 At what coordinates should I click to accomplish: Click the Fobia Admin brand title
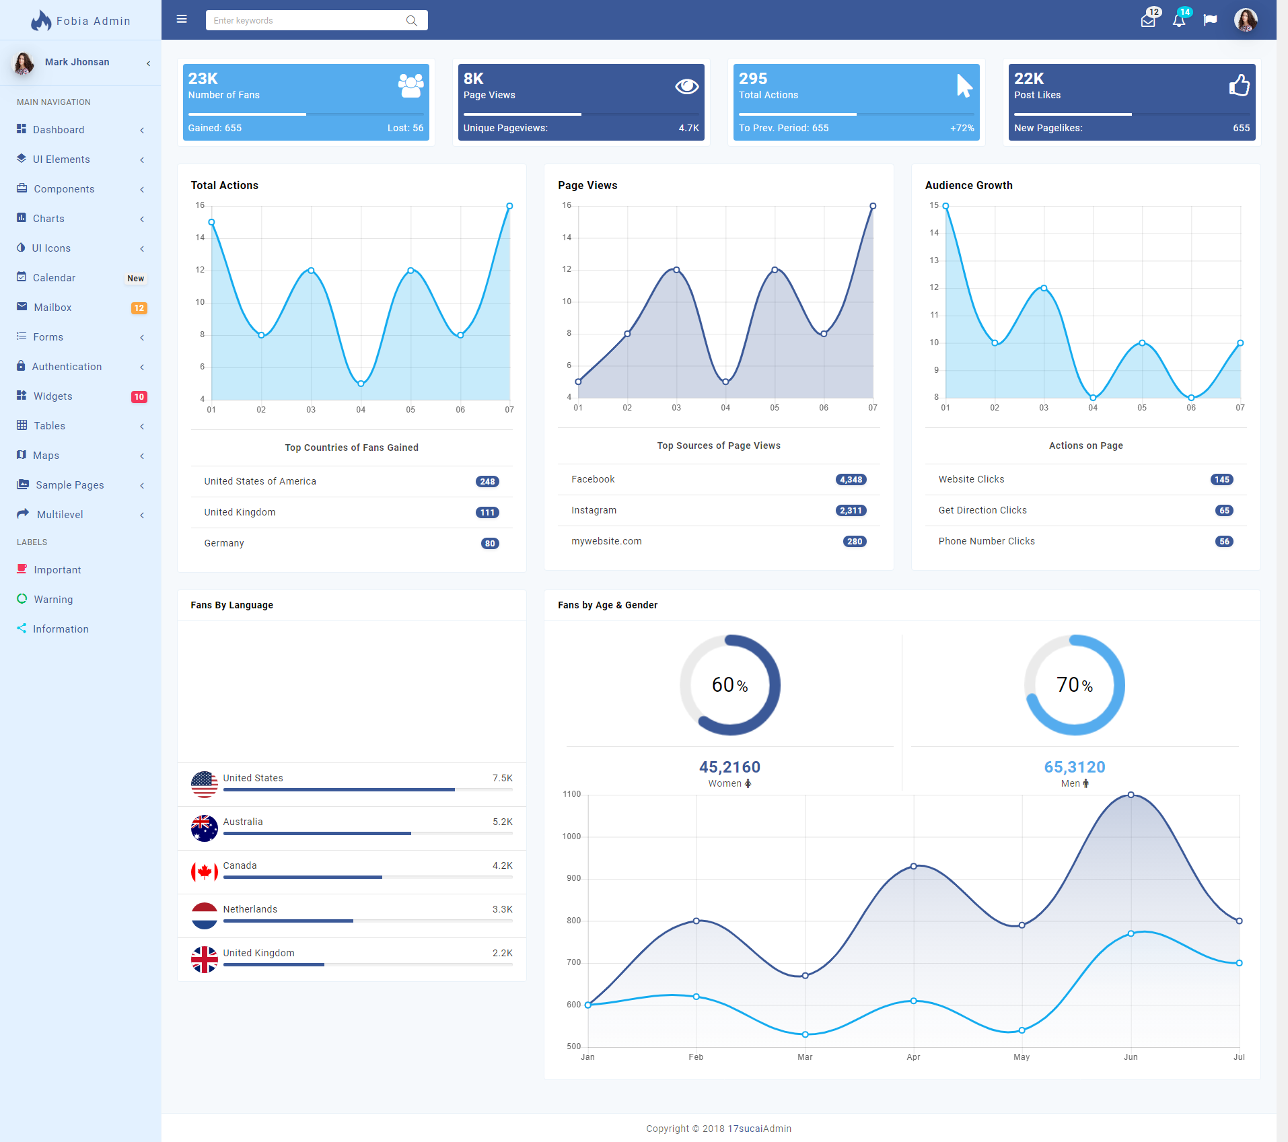click(94, 21)
